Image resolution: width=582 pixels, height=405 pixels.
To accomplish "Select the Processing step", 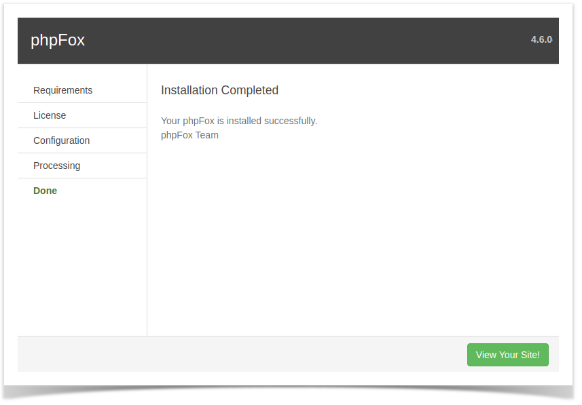I will click(82, 166).
